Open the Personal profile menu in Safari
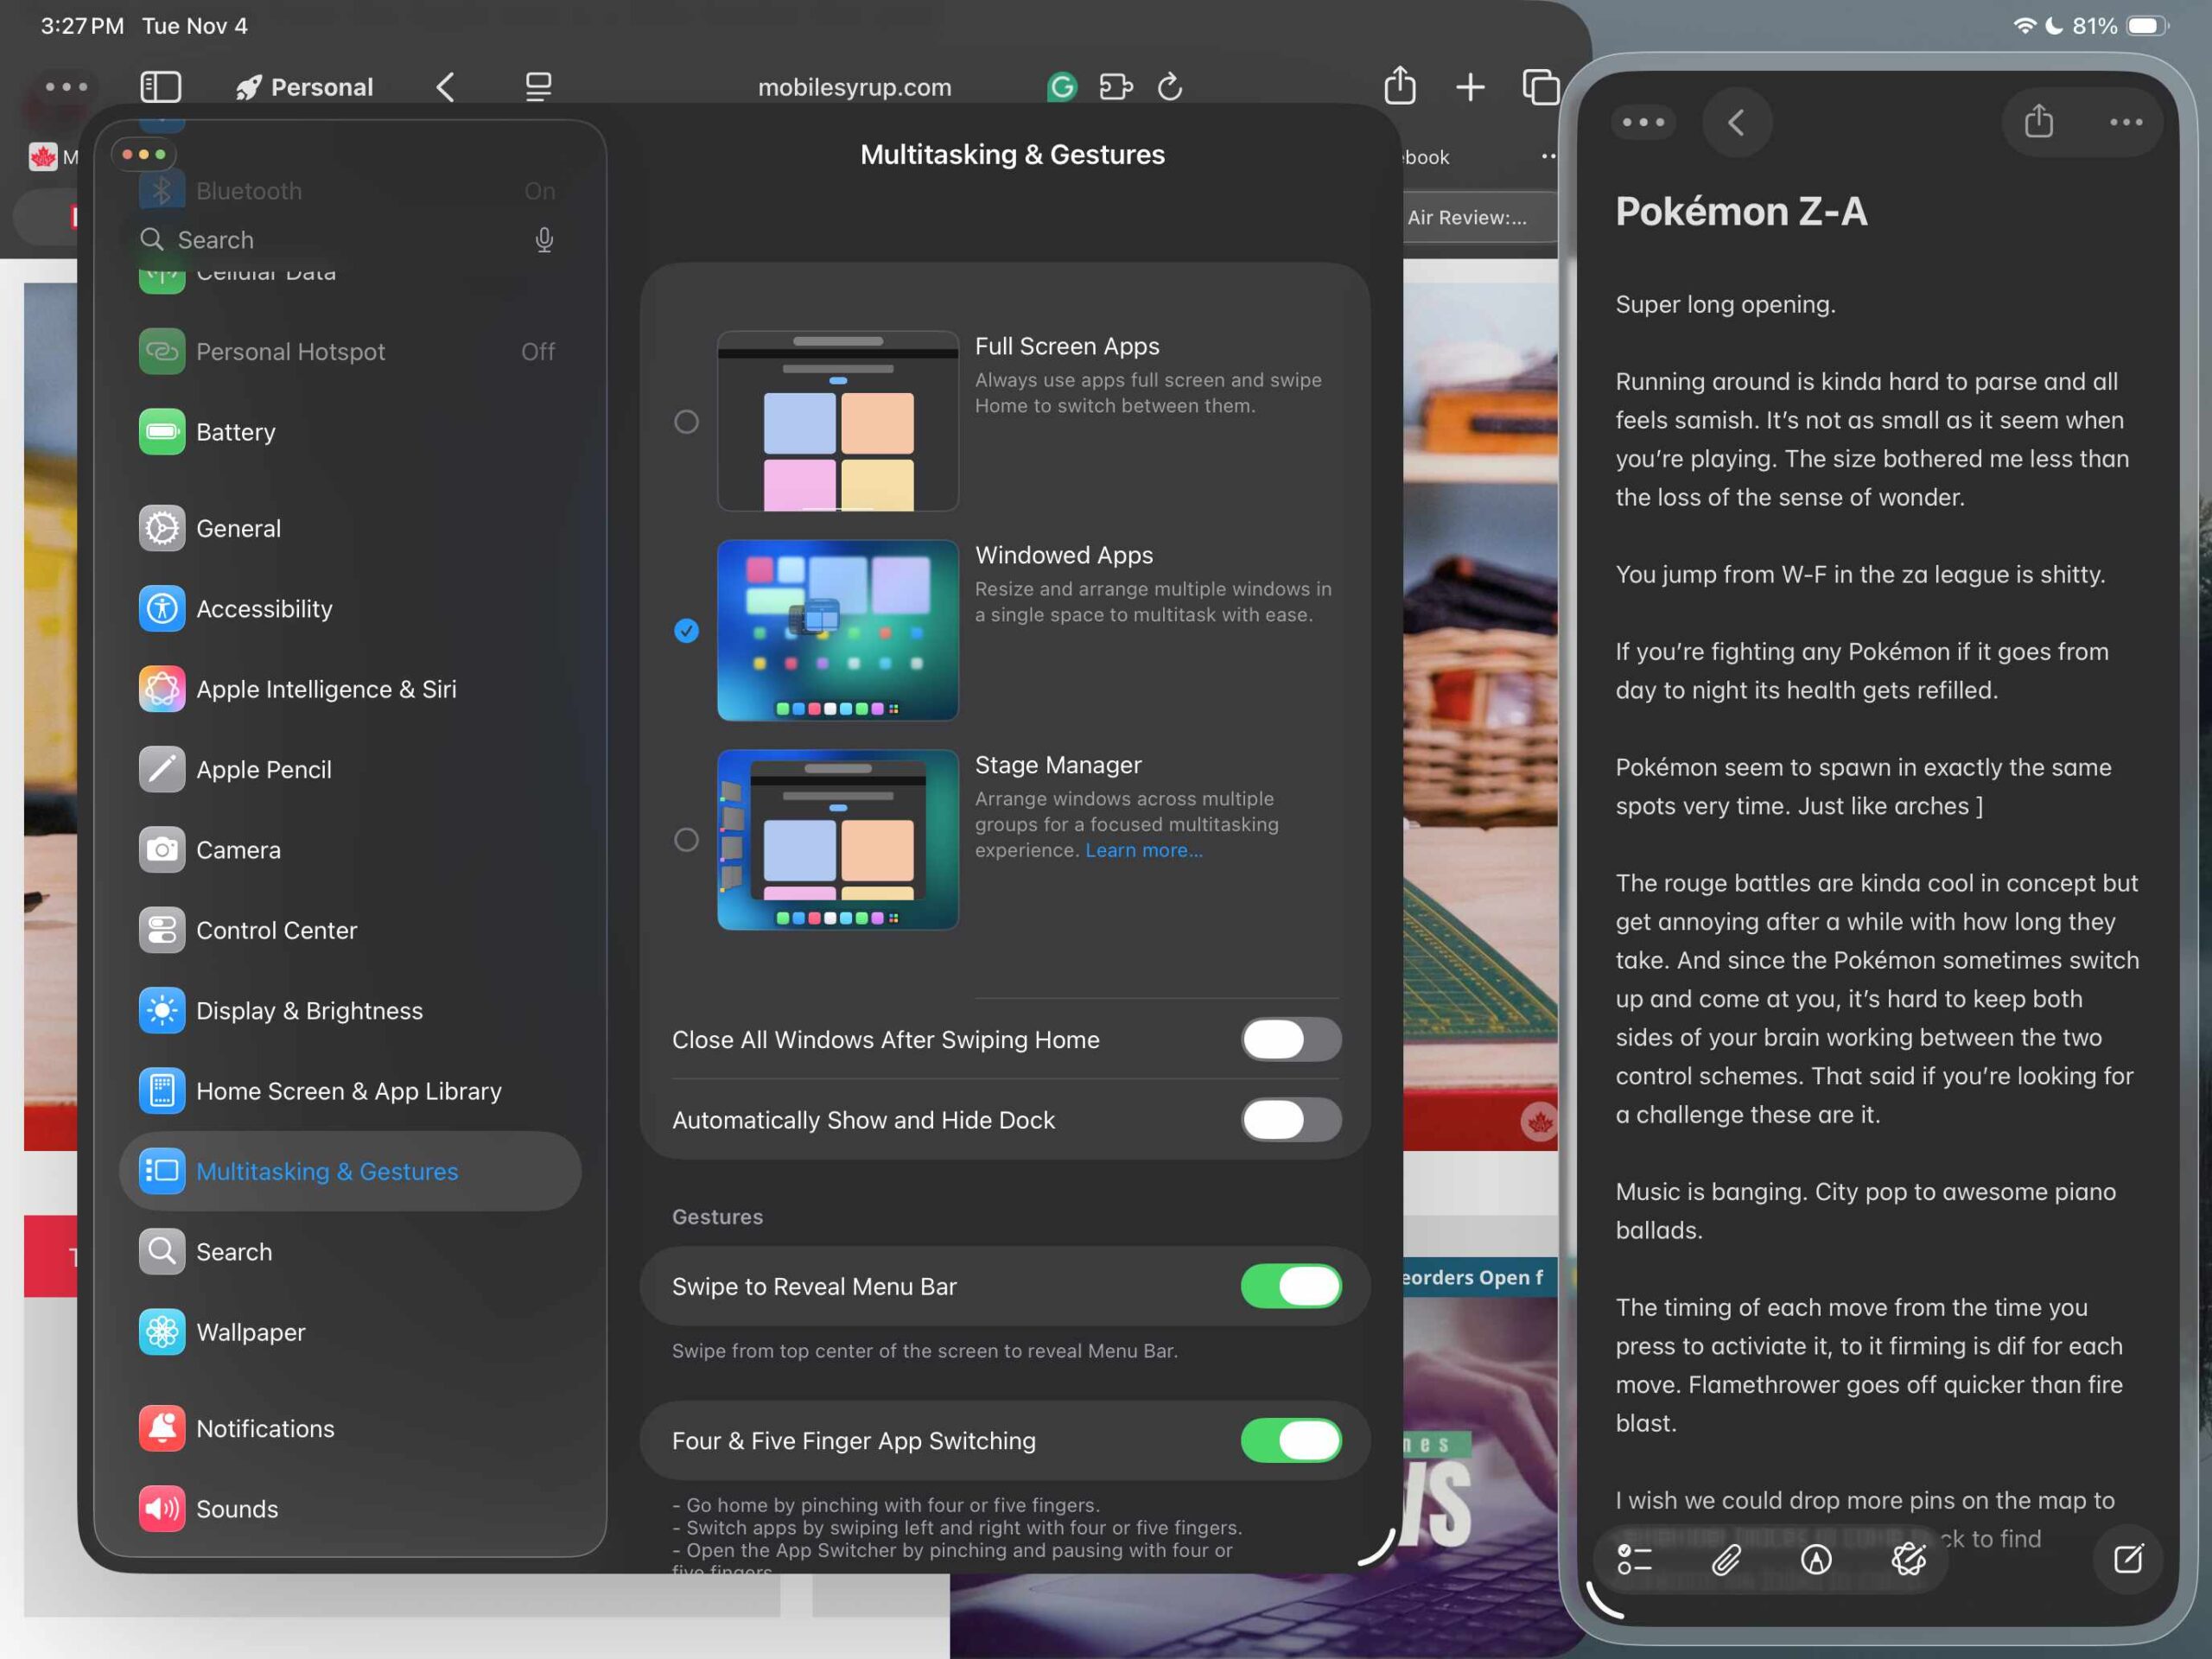 click(x=305, y=87)
